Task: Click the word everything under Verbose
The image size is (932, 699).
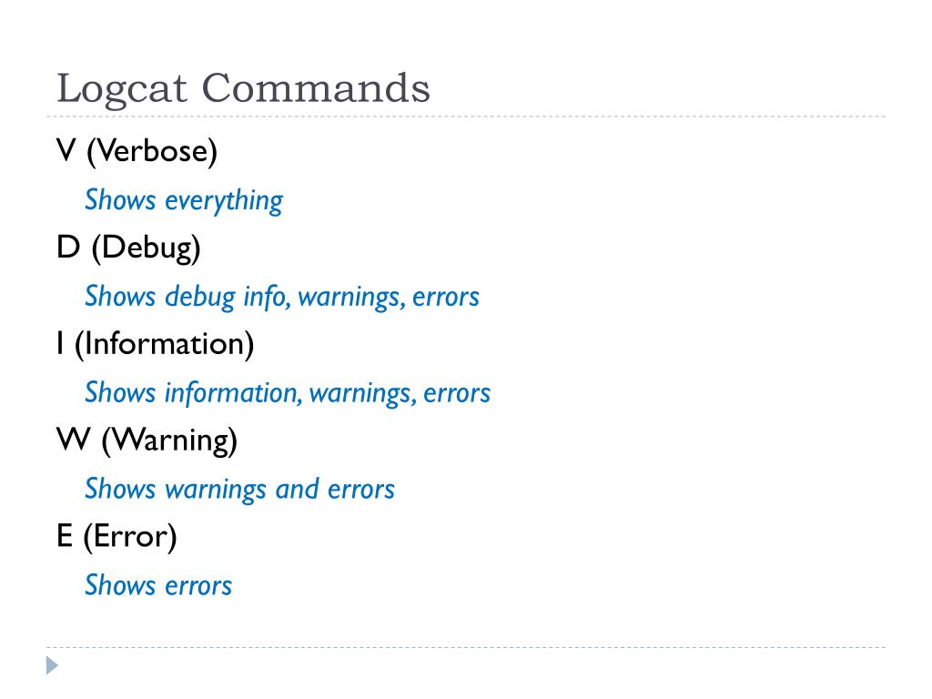Action: [224, 201]
